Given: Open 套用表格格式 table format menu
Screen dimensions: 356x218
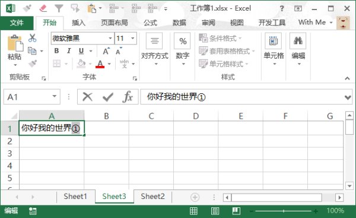Looking at the screenshot, I should point(227,51).
